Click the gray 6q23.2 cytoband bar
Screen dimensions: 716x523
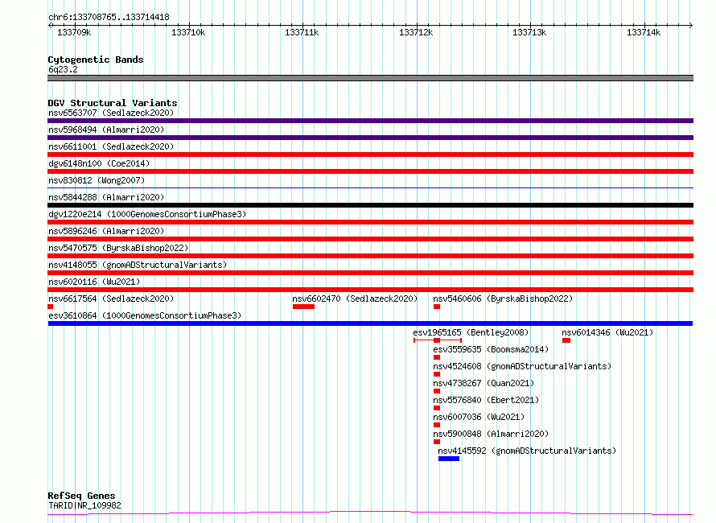370,78
